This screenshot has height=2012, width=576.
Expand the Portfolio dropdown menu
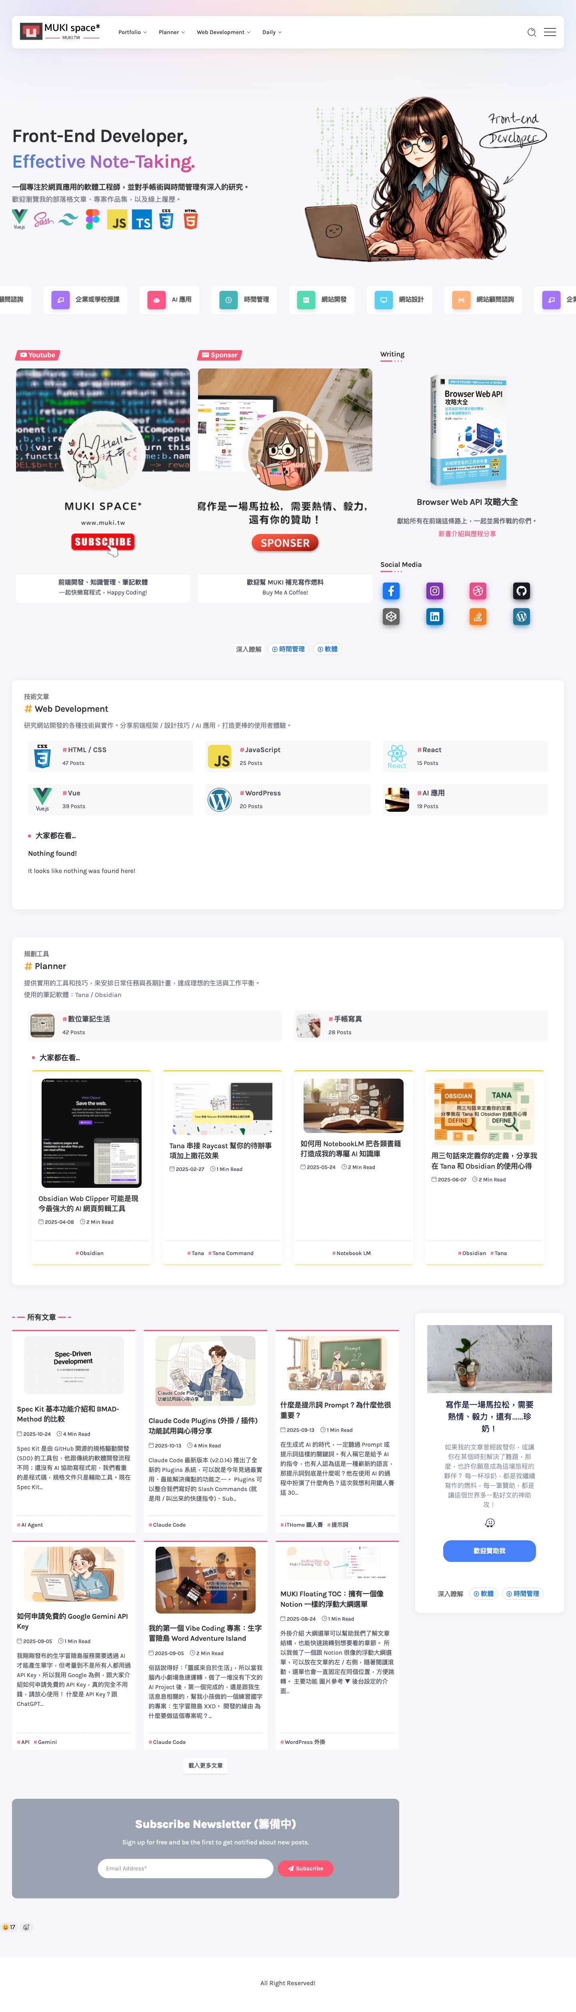133,32
